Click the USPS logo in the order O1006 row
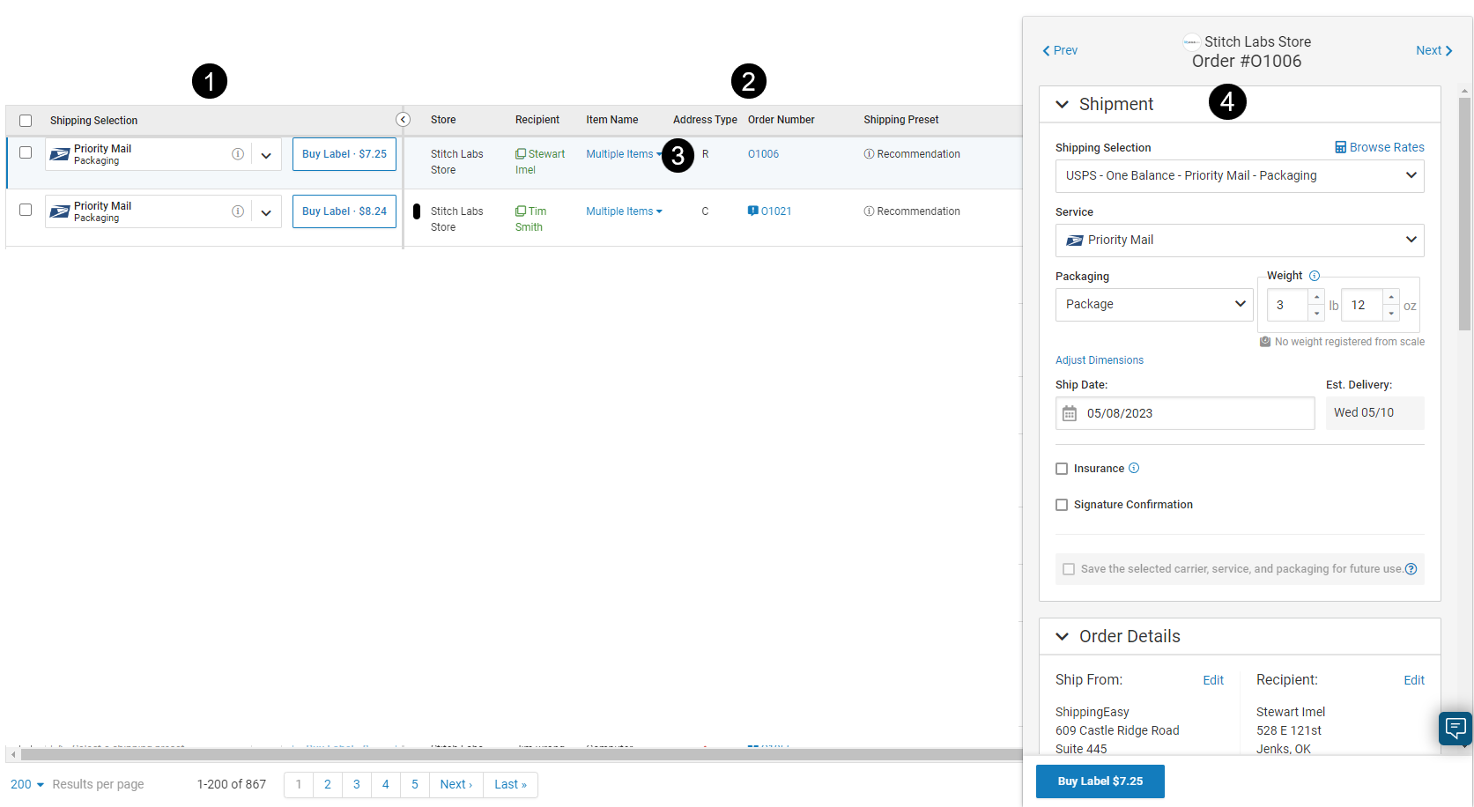The height and width of the screenshot is (807, 1474). [x=59, y=154]
